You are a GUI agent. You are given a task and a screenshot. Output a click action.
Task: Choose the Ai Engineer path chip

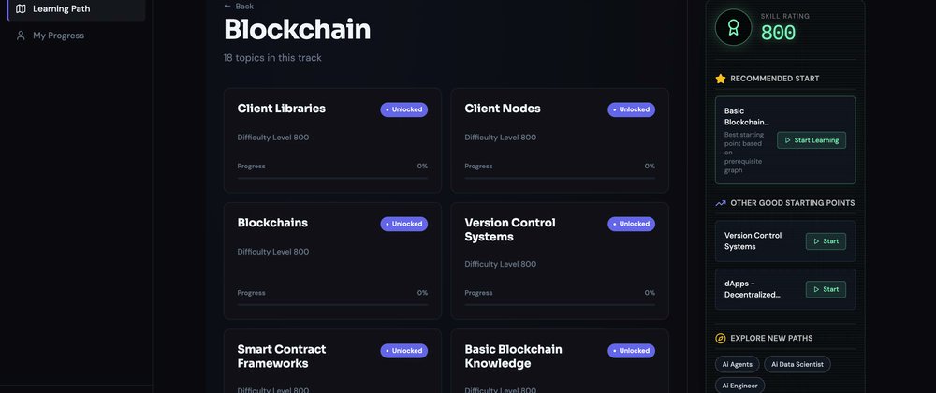click(739, 385)
